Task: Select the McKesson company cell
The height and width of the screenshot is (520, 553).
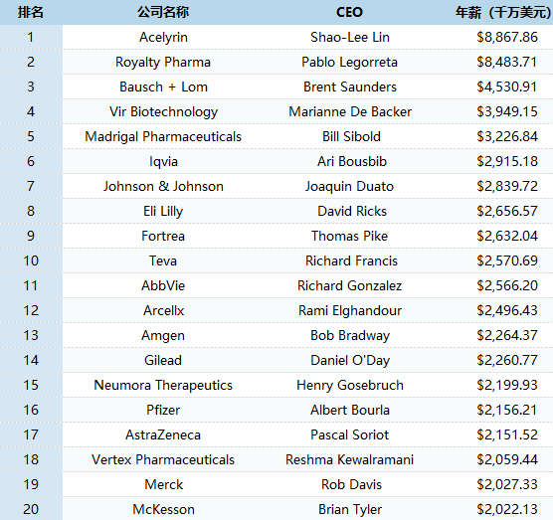Action: (163, 509)
